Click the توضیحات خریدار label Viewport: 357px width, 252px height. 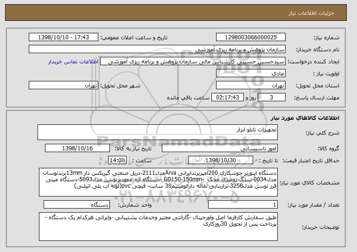point(320,227)
